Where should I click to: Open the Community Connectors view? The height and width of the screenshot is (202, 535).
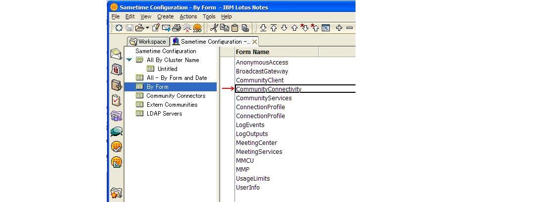pos(176,96)
